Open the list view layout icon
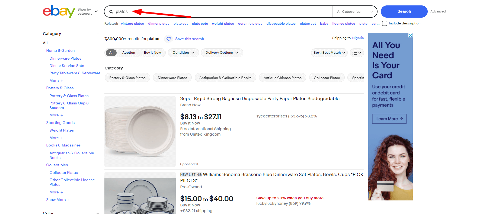This screenshot has height=214, width=486. tap(357, 53)
